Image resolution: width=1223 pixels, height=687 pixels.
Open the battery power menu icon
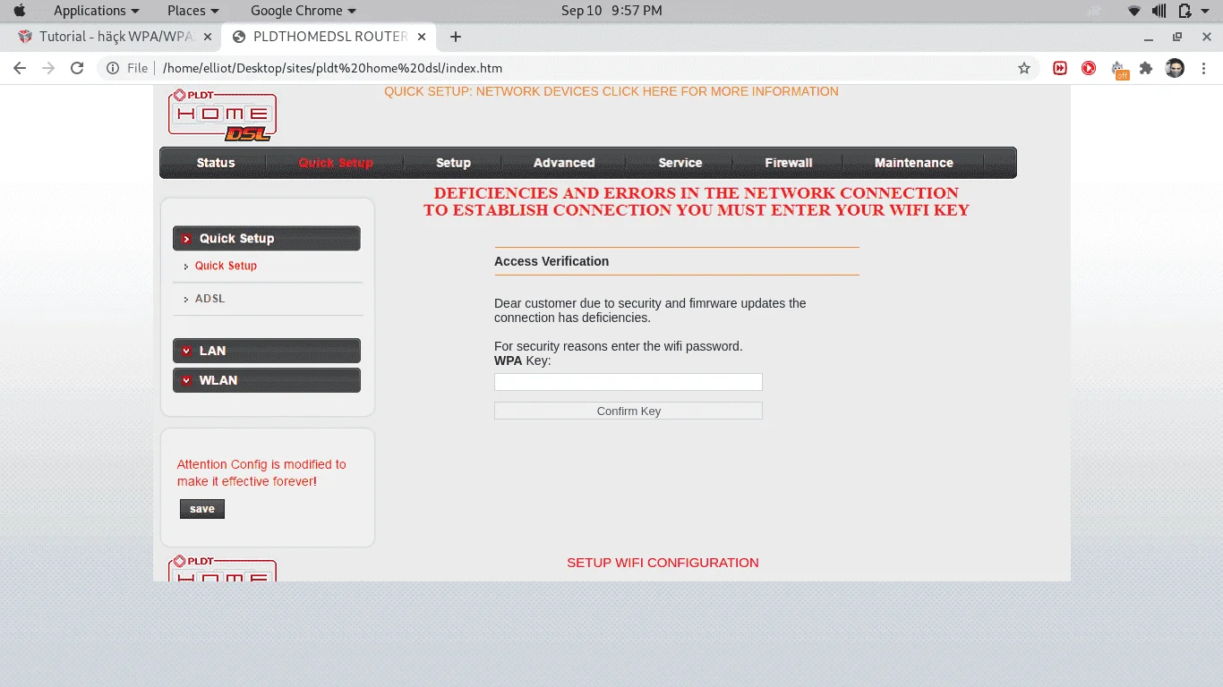[x=1185, y=11]
